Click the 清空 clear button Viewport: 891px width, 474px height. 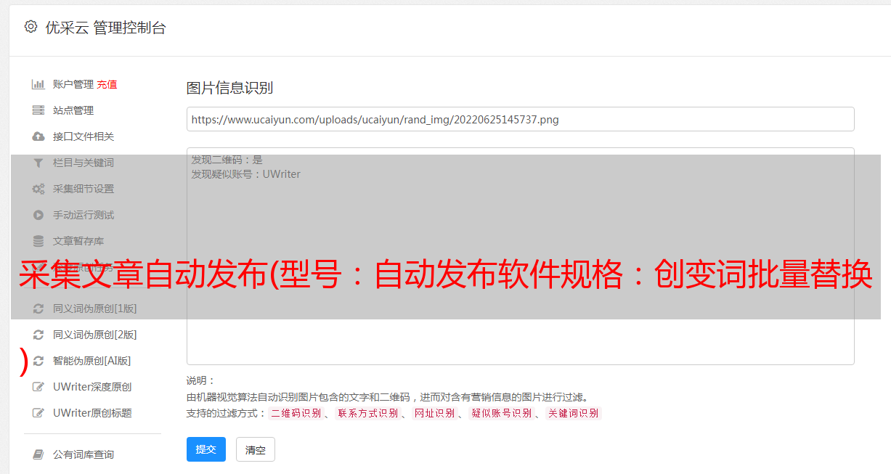(256, 449)
